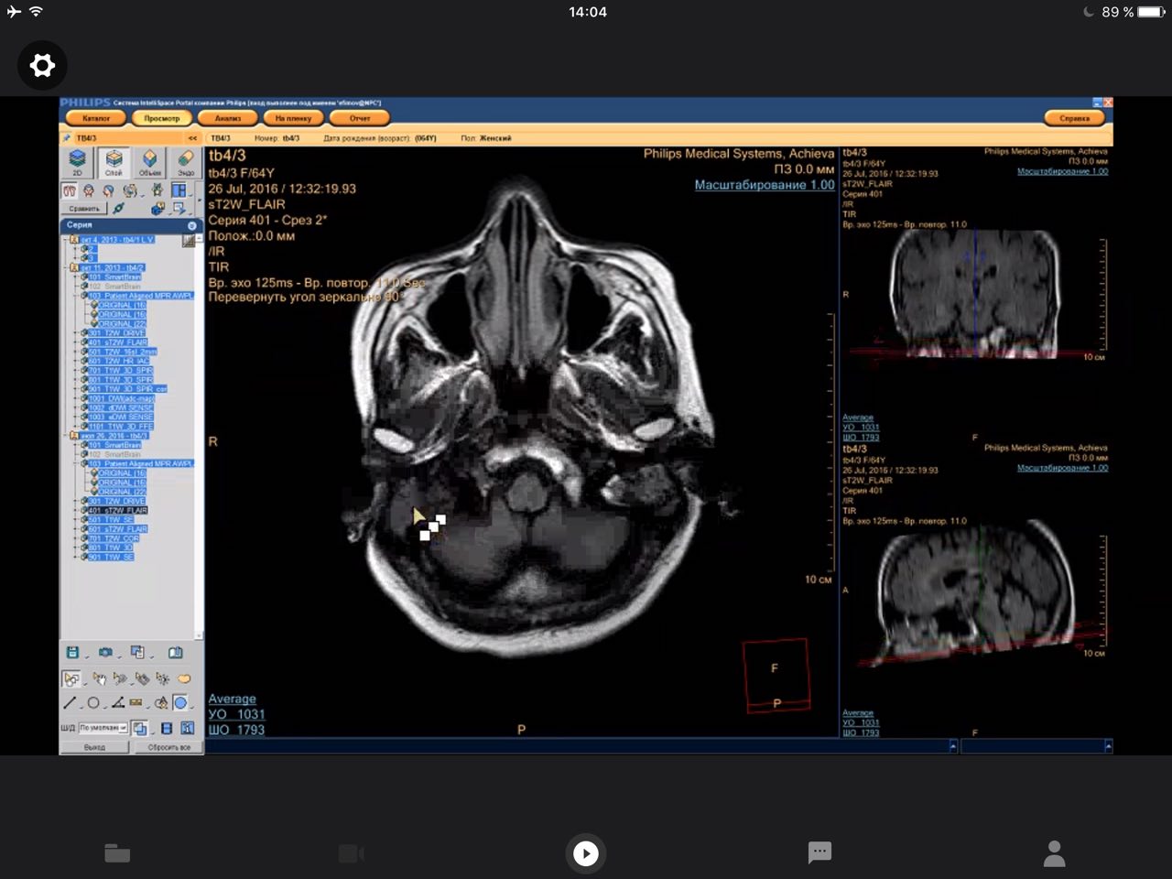Click the Сравнить compare button
Viewport: 1172px width, 879px height.
click(x=84, y=209)
